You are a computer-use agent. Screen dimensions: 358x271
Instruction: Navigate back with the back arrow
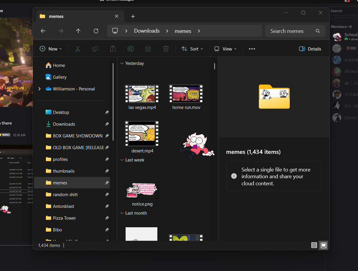point(43,31)
